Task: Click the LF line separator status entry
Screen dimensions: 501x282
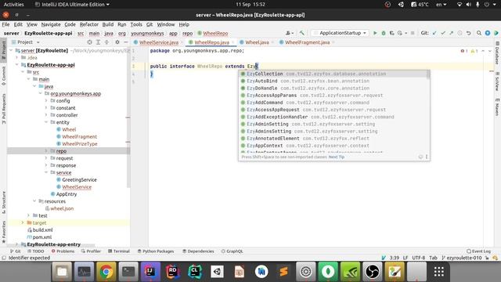Action: pos(405,258)
